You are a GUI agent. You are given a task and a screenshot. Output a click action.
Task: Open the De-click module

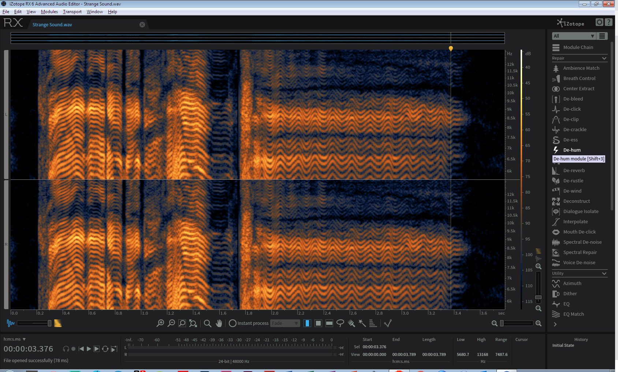[572, 109]
